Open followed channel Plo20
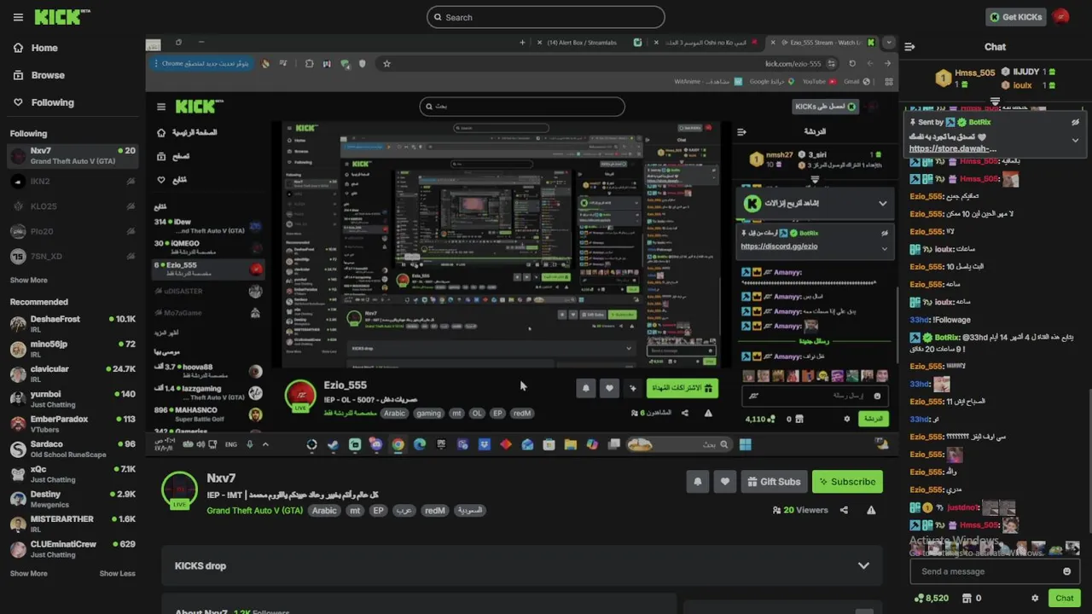The image size is (1092, 614). [x=73, y=231]
